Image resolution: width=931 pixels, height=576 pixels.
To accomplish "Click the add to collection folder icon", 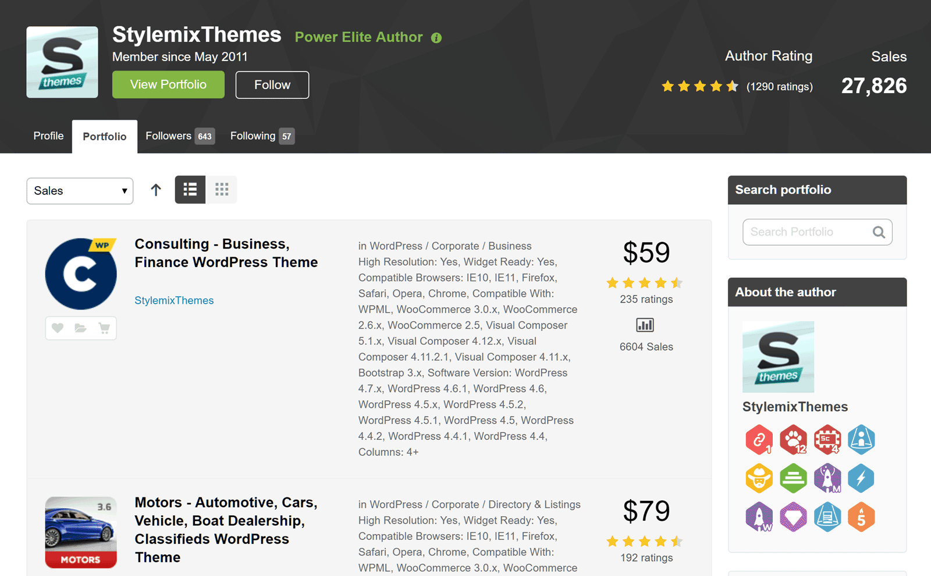I will (x=81, y=328).
